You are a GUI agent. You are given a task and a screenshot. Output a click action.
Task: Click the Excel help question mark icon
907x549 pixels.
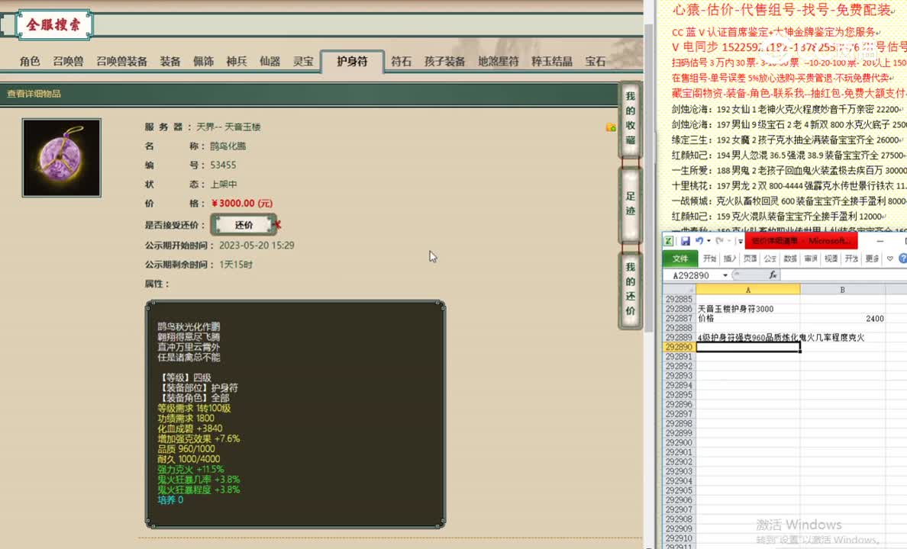tap(902, 259)
